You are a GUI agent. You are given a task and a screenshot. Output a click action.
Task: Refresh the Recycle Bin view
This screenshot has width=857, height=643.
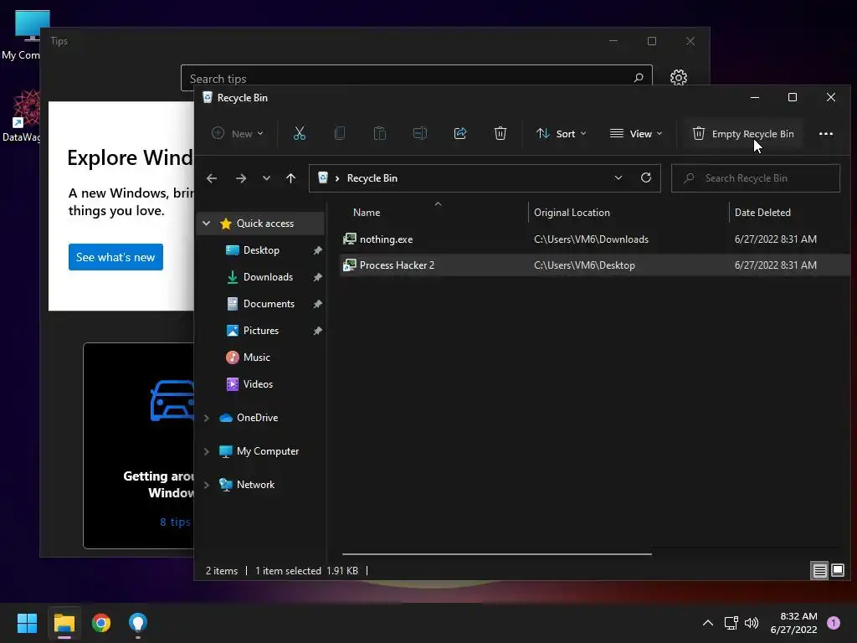(x=646, y=177)
